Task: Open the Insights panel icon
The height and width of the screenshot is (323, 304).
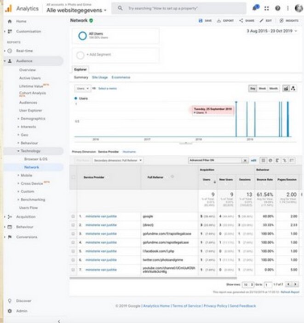Action: [281, 21]
